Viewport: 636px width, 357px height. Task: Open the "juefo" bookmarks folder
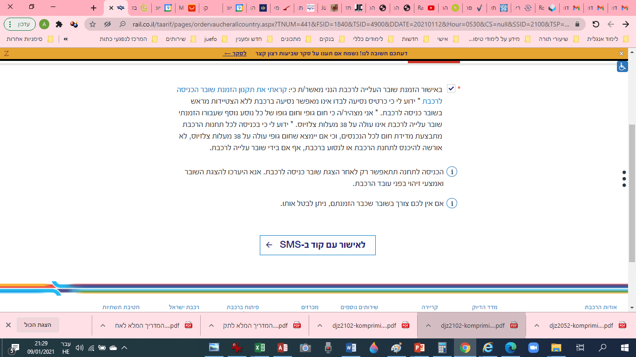[216, 39]
